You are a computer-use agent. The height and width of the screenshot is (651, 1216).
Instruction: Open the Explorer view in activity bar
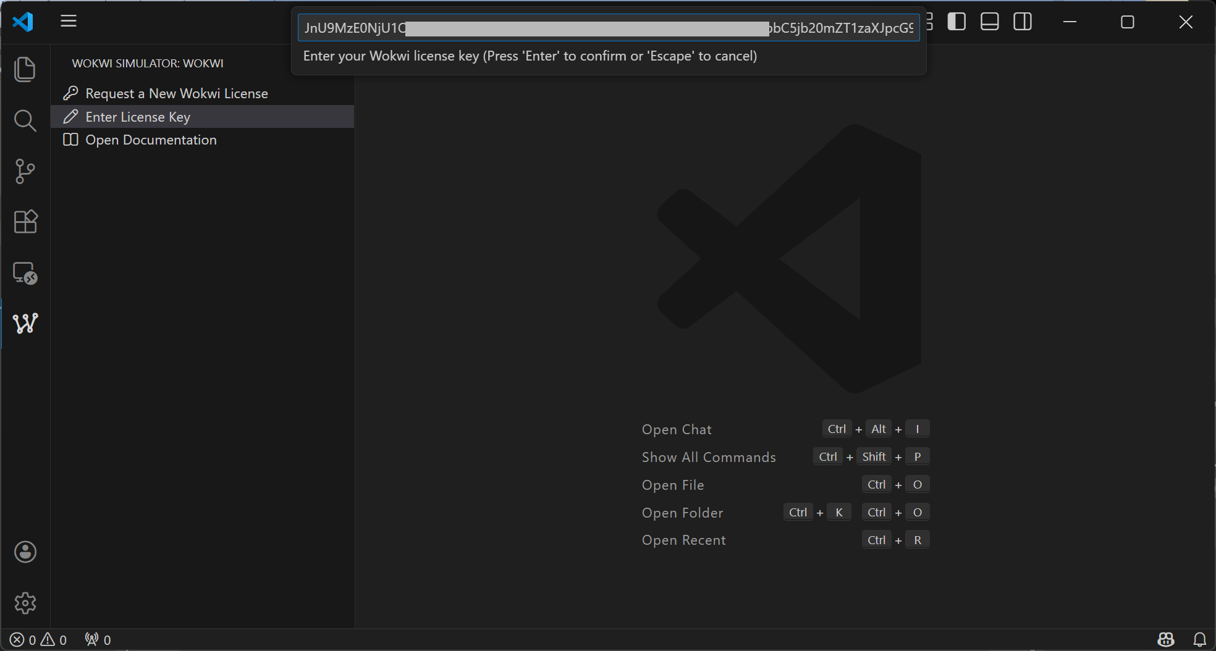pyautogui.click(x=25, y=69)
